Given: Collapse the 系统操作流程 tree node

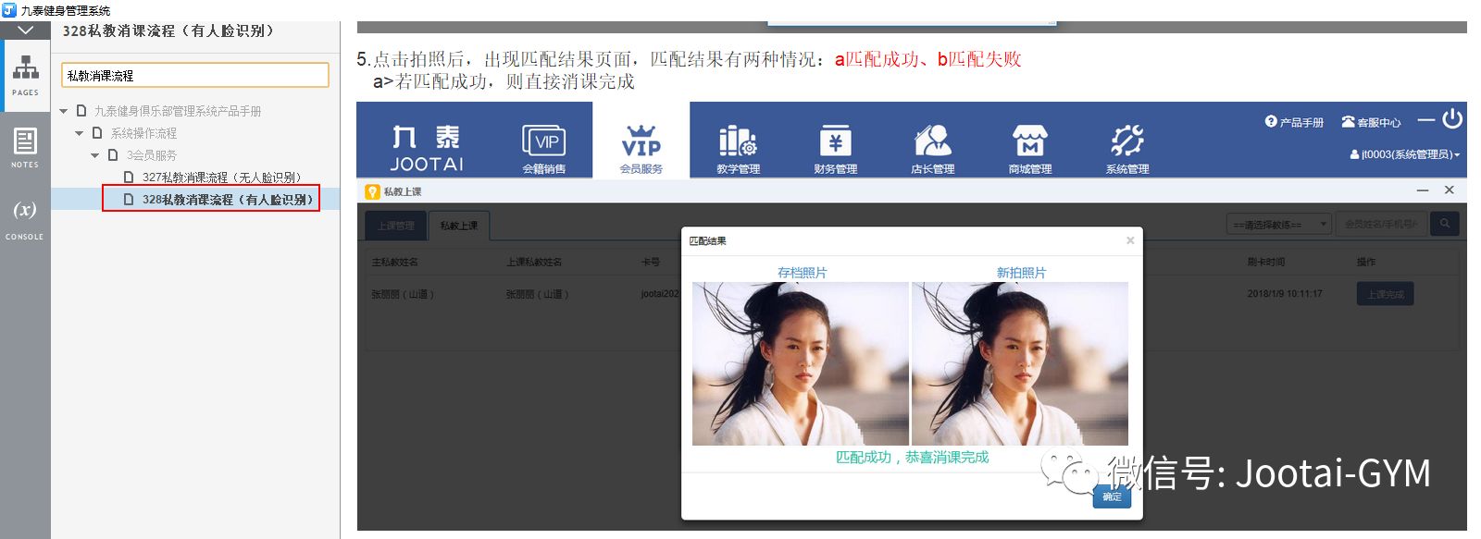Looking at the screenshot, I should point(80,133).
